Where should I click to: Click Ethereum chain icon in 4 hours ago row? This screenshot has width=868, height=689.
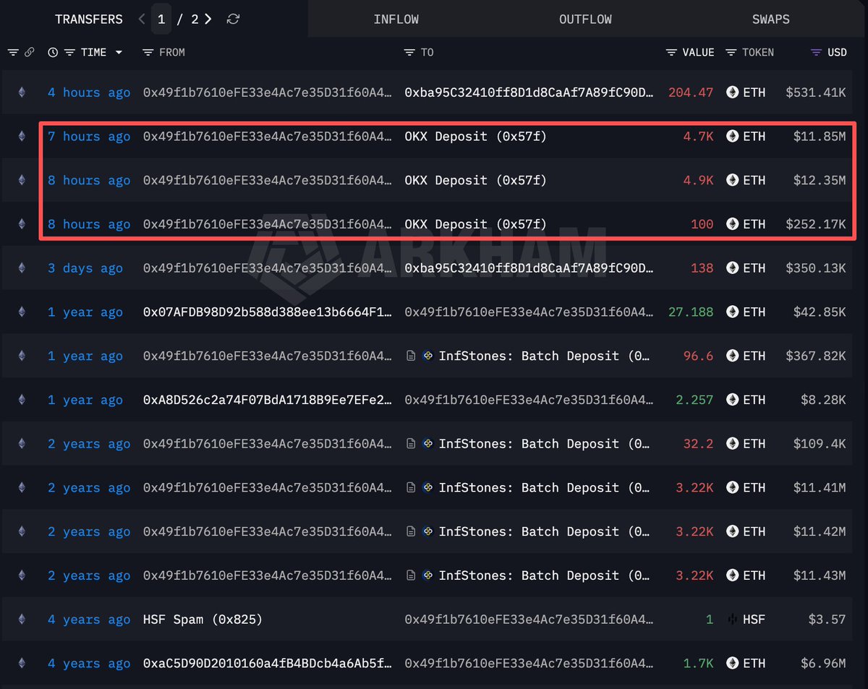click(x=21, y=93)
